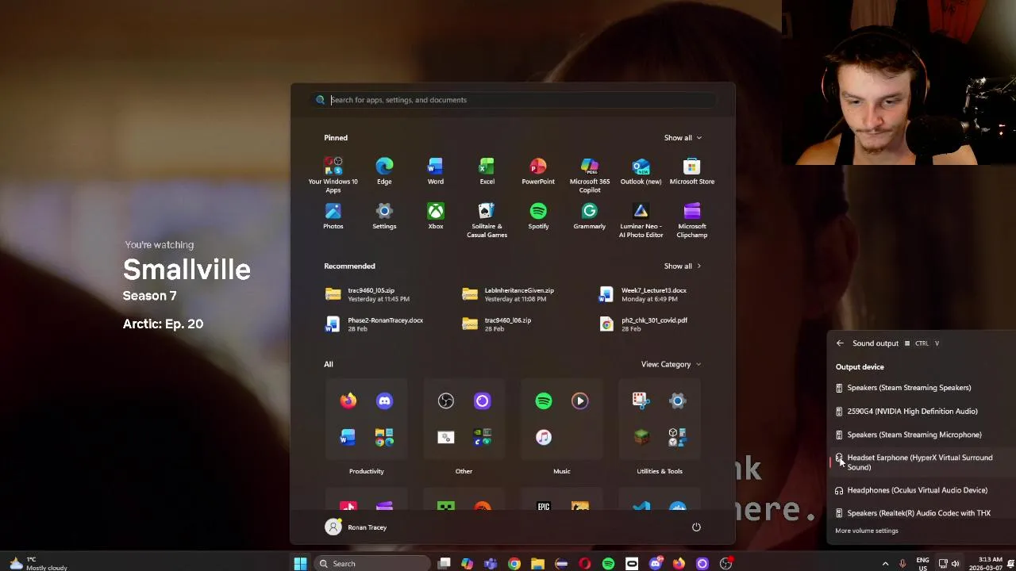Launch Edge from the pinned apps

pos(384,171)
